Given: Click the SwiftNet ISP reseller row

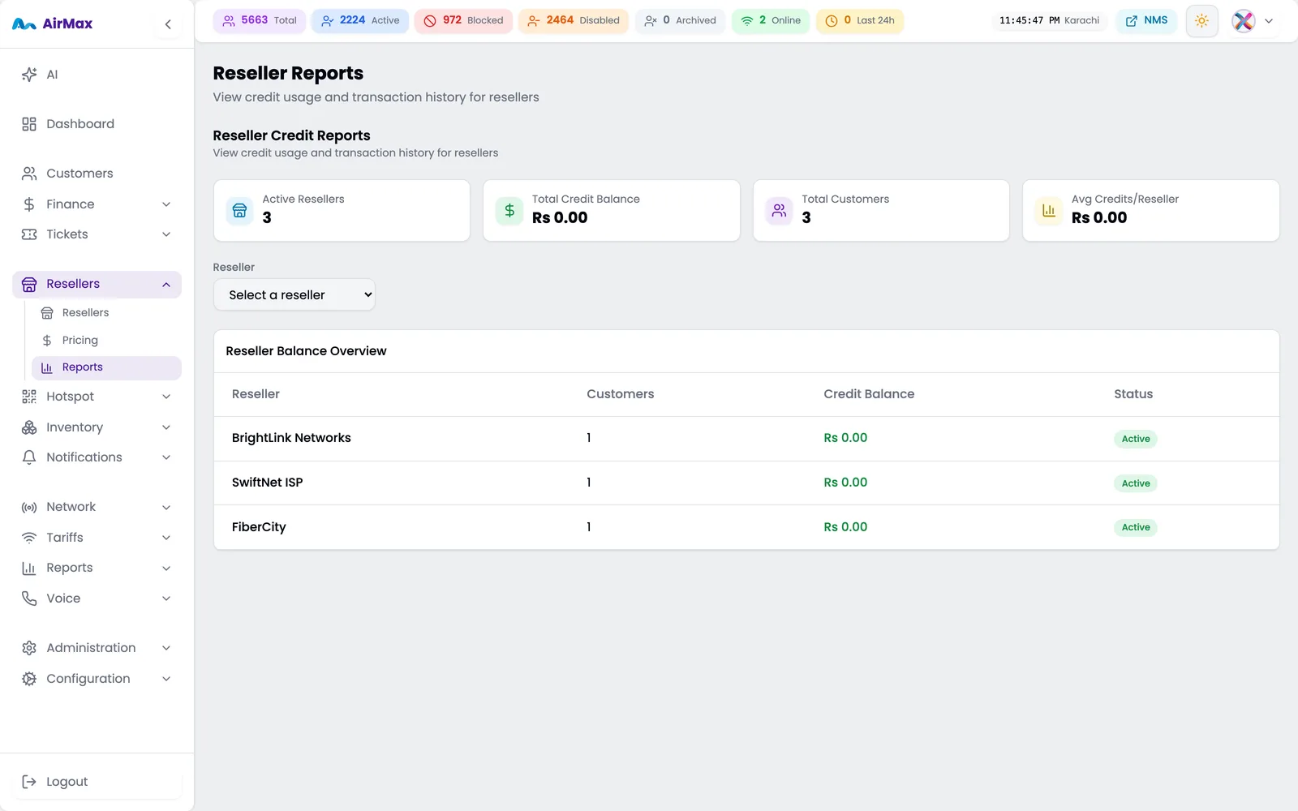Looking at the screenshot, I should pyautogui.click(x=746, y=483).
